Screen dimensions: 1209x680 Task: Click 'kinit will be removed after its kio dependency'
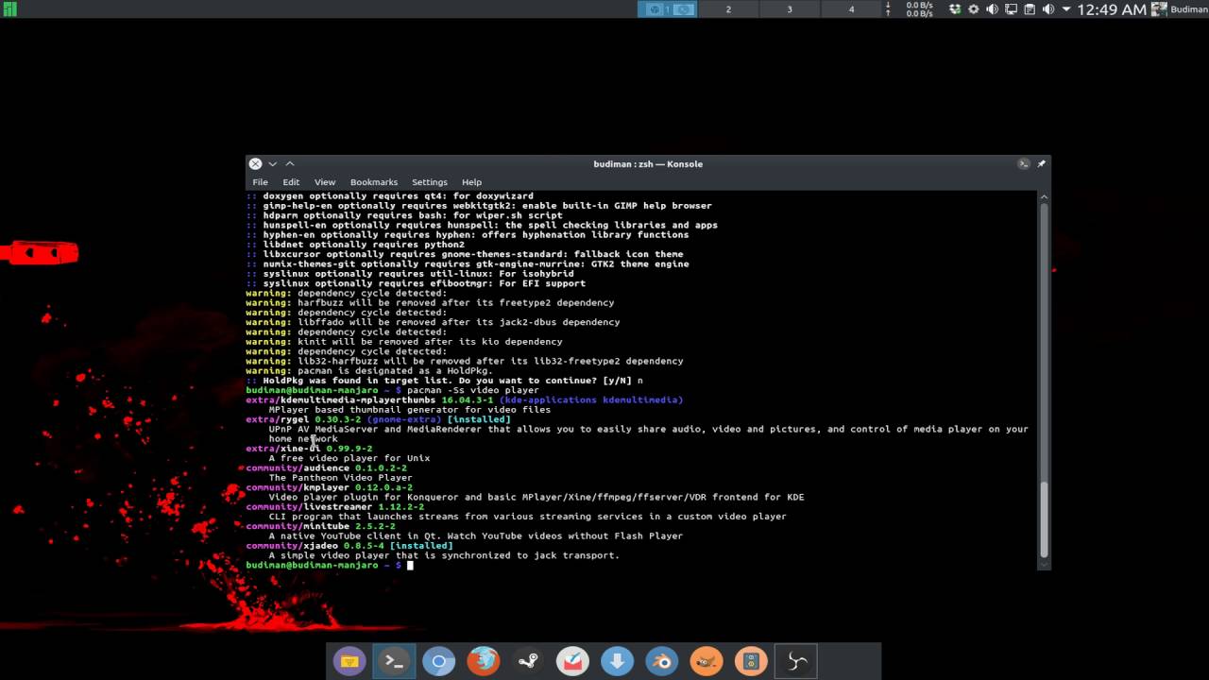click(x=430, y=342)
